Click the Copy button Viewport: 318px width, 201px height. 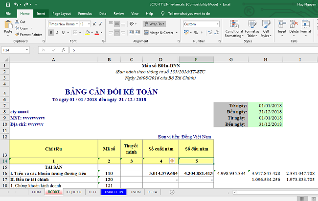(23, 28)
